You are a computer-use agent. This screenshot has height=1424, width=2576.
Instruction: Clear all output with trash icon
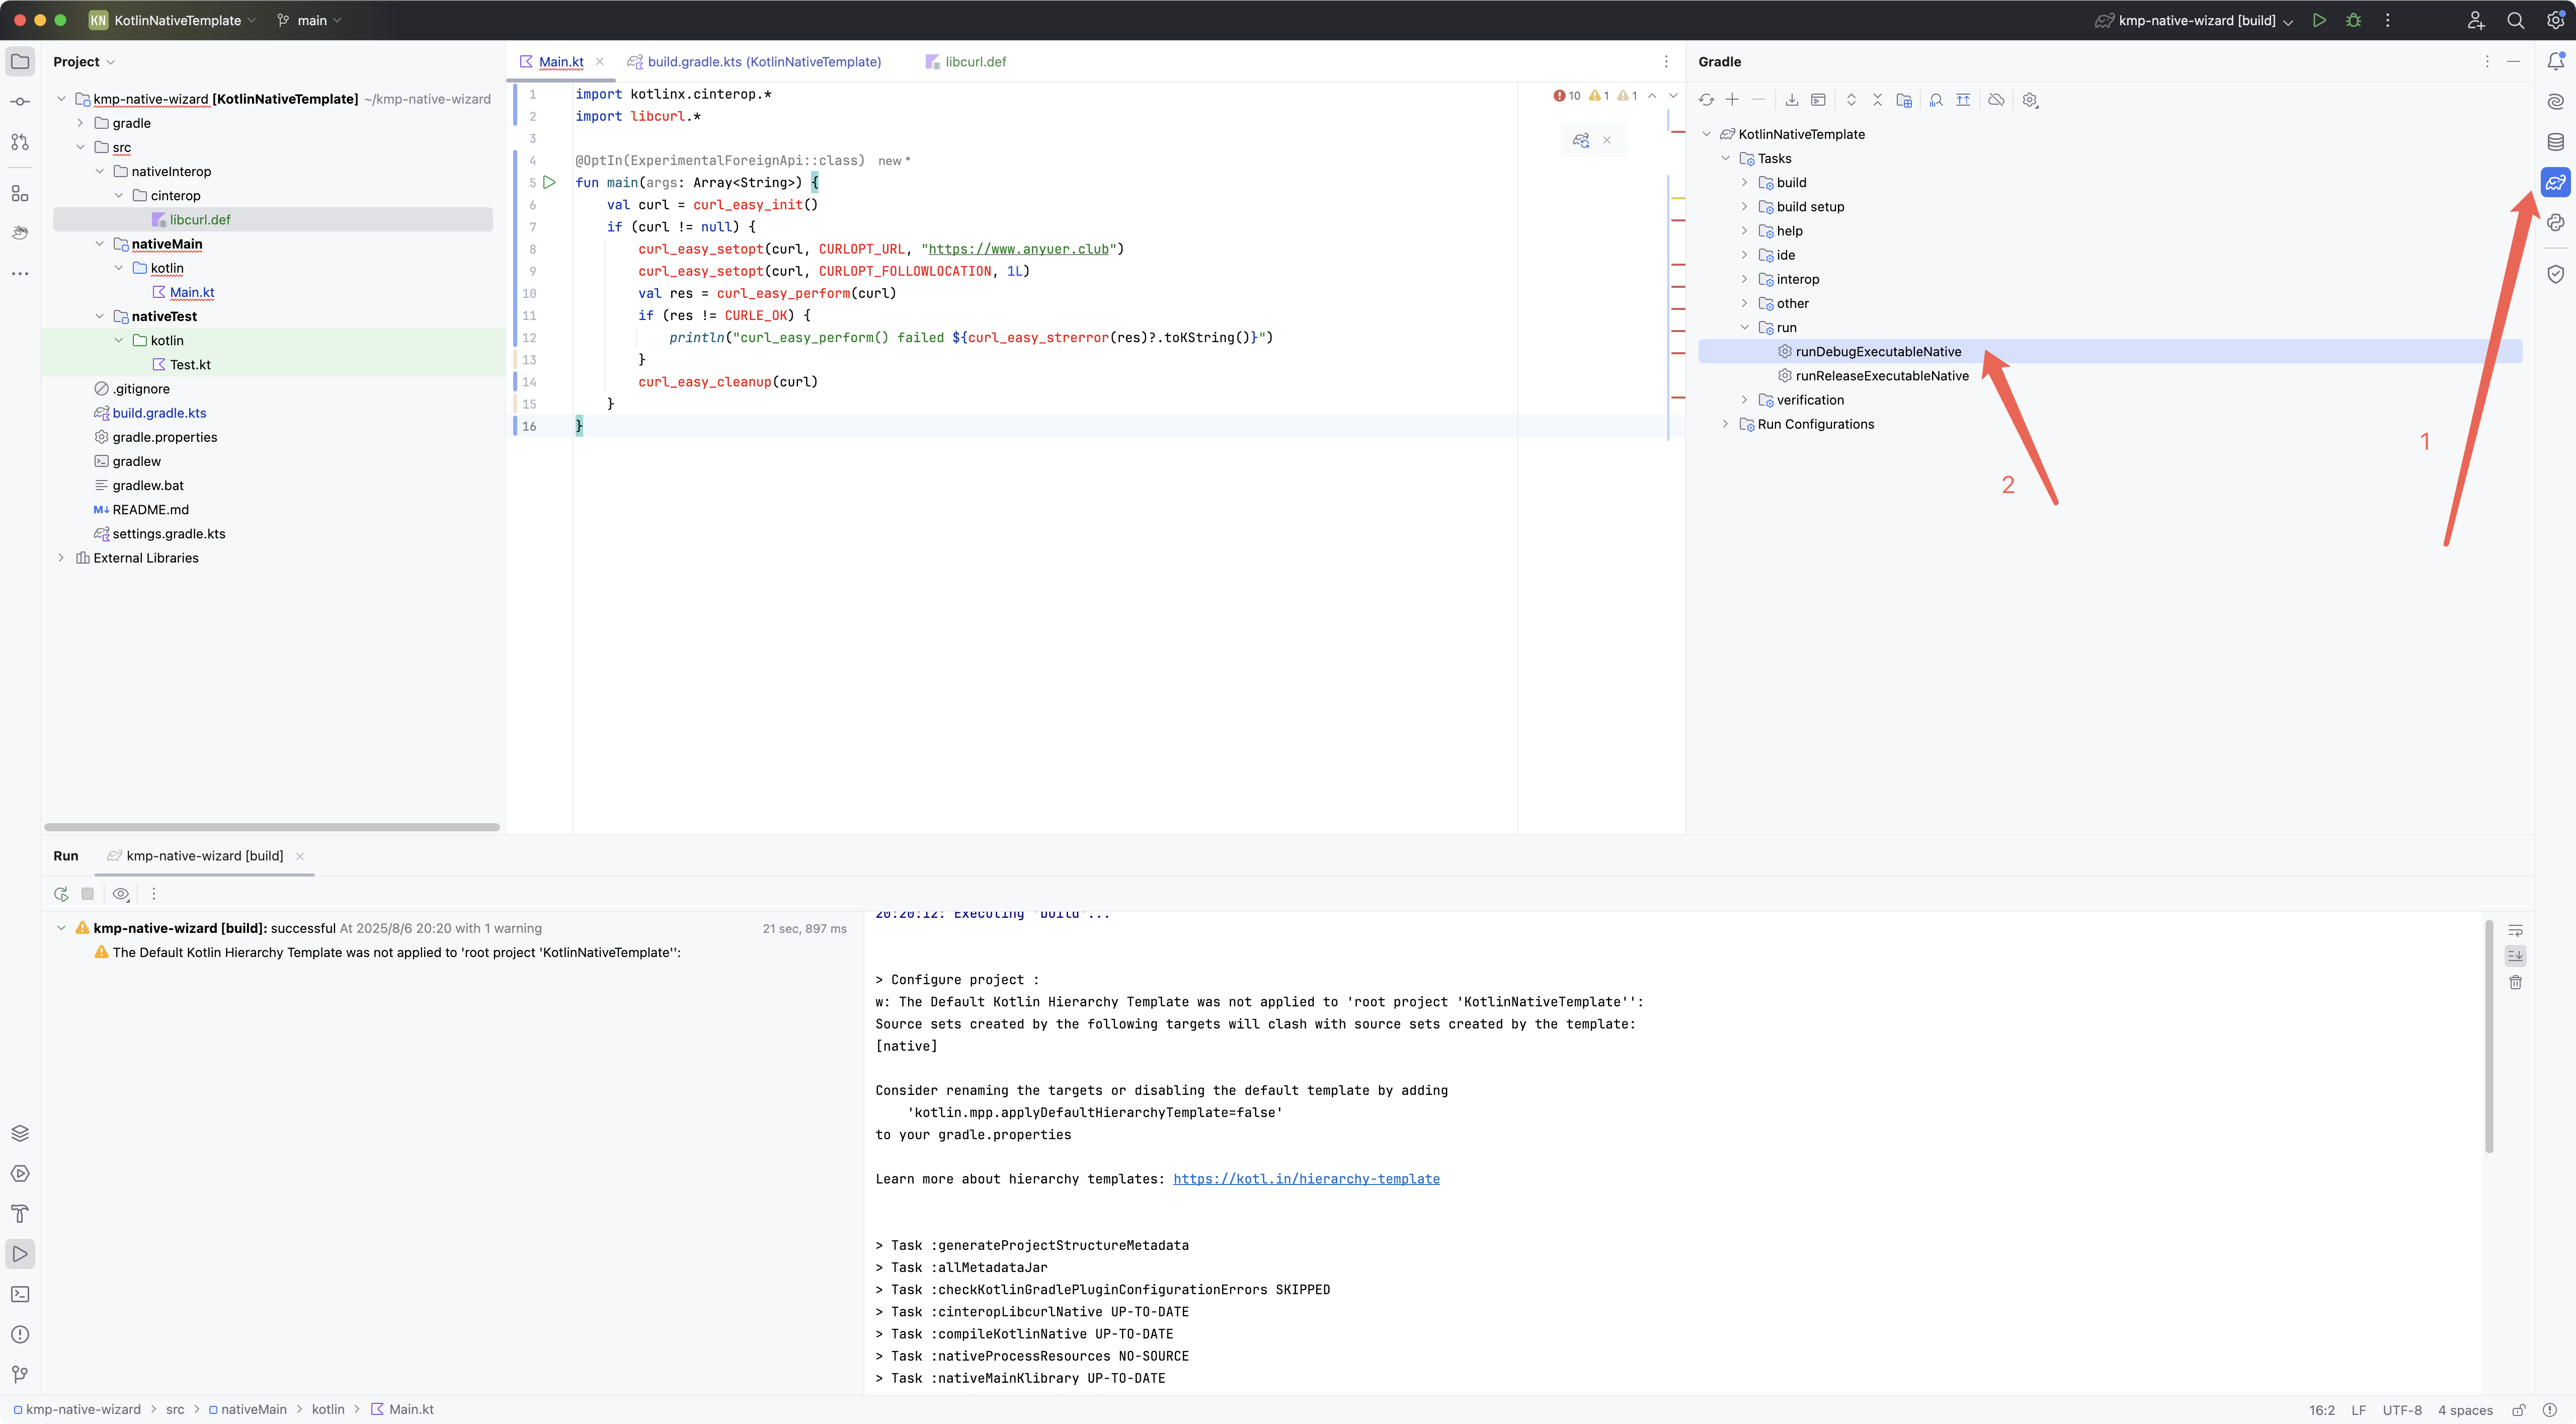tap(2515, 982)
